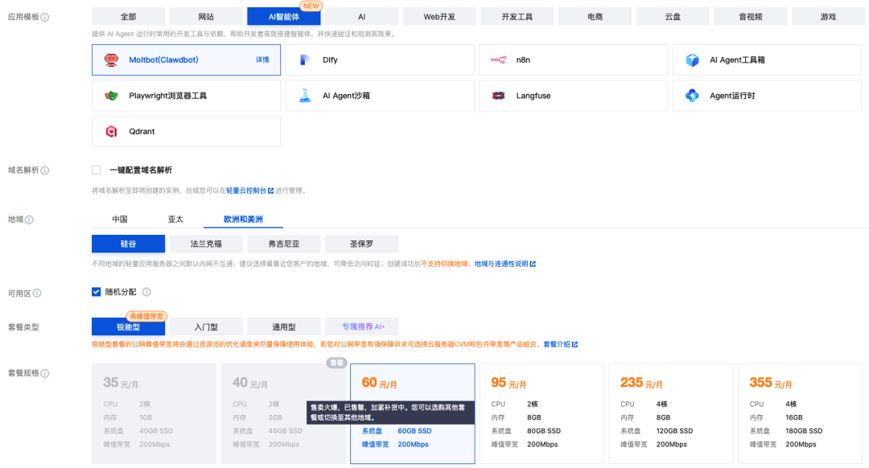Viewport: 869px width, 468px height.
Task: Click the Langfuse logo icon
Action: 498,96
